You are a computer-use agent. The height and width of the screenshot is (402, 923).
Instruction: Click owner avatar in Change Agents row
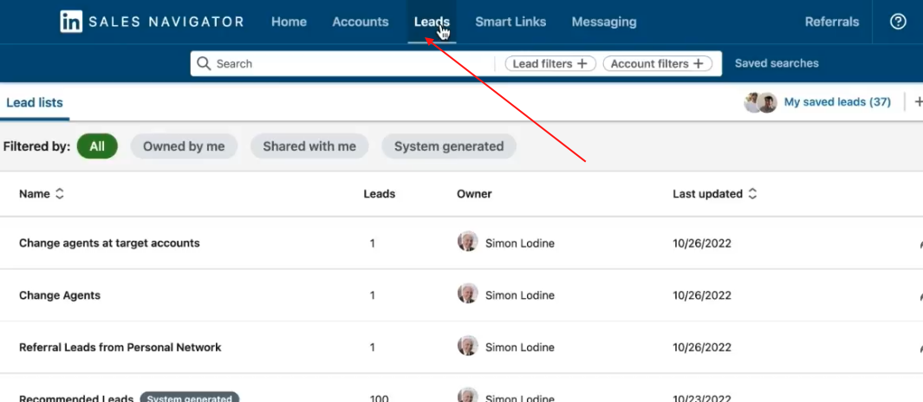467,295
